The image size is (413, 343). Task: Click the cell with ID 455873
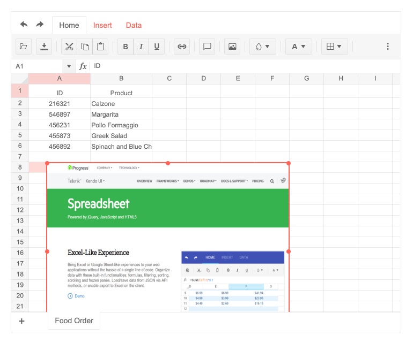point(60,135)
